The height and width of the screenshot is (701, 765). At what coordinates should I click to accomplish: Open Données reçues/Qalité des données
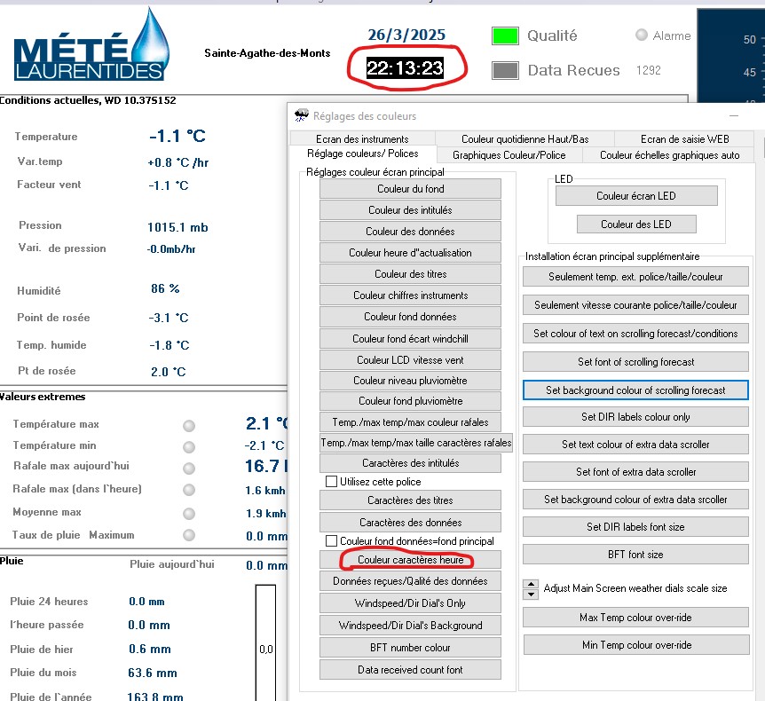(410, 581)
